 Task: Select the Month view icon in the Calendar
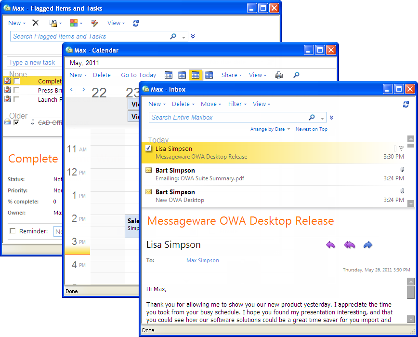tap(209, 75)
